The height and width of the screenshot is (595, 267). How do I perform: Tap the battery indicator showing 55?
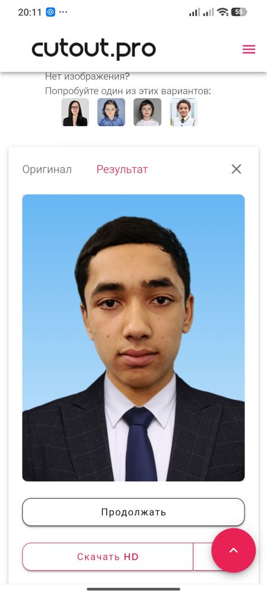point(239,12)
